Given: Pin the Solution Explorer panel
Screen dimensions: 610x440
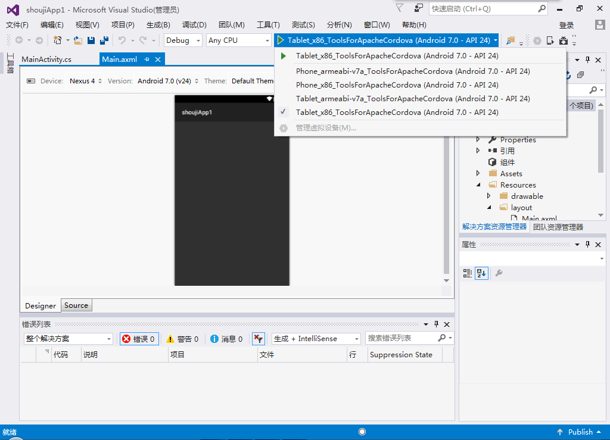Looking at the screenshot, I should tap(588, 60).
